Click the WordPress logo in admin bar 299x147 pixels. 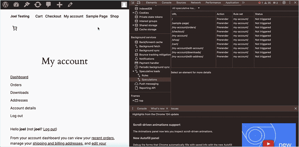point(5,5)
